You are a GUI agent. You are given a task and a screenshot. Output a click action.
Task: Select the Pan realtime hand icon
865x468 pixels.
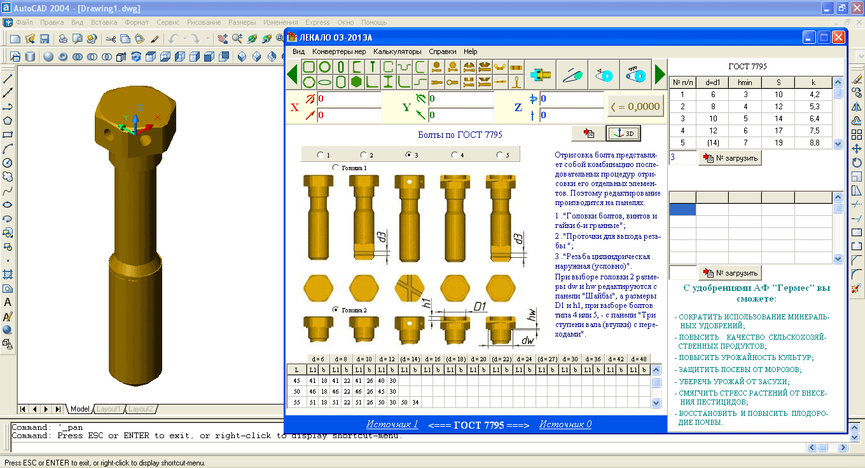point(223,39)
